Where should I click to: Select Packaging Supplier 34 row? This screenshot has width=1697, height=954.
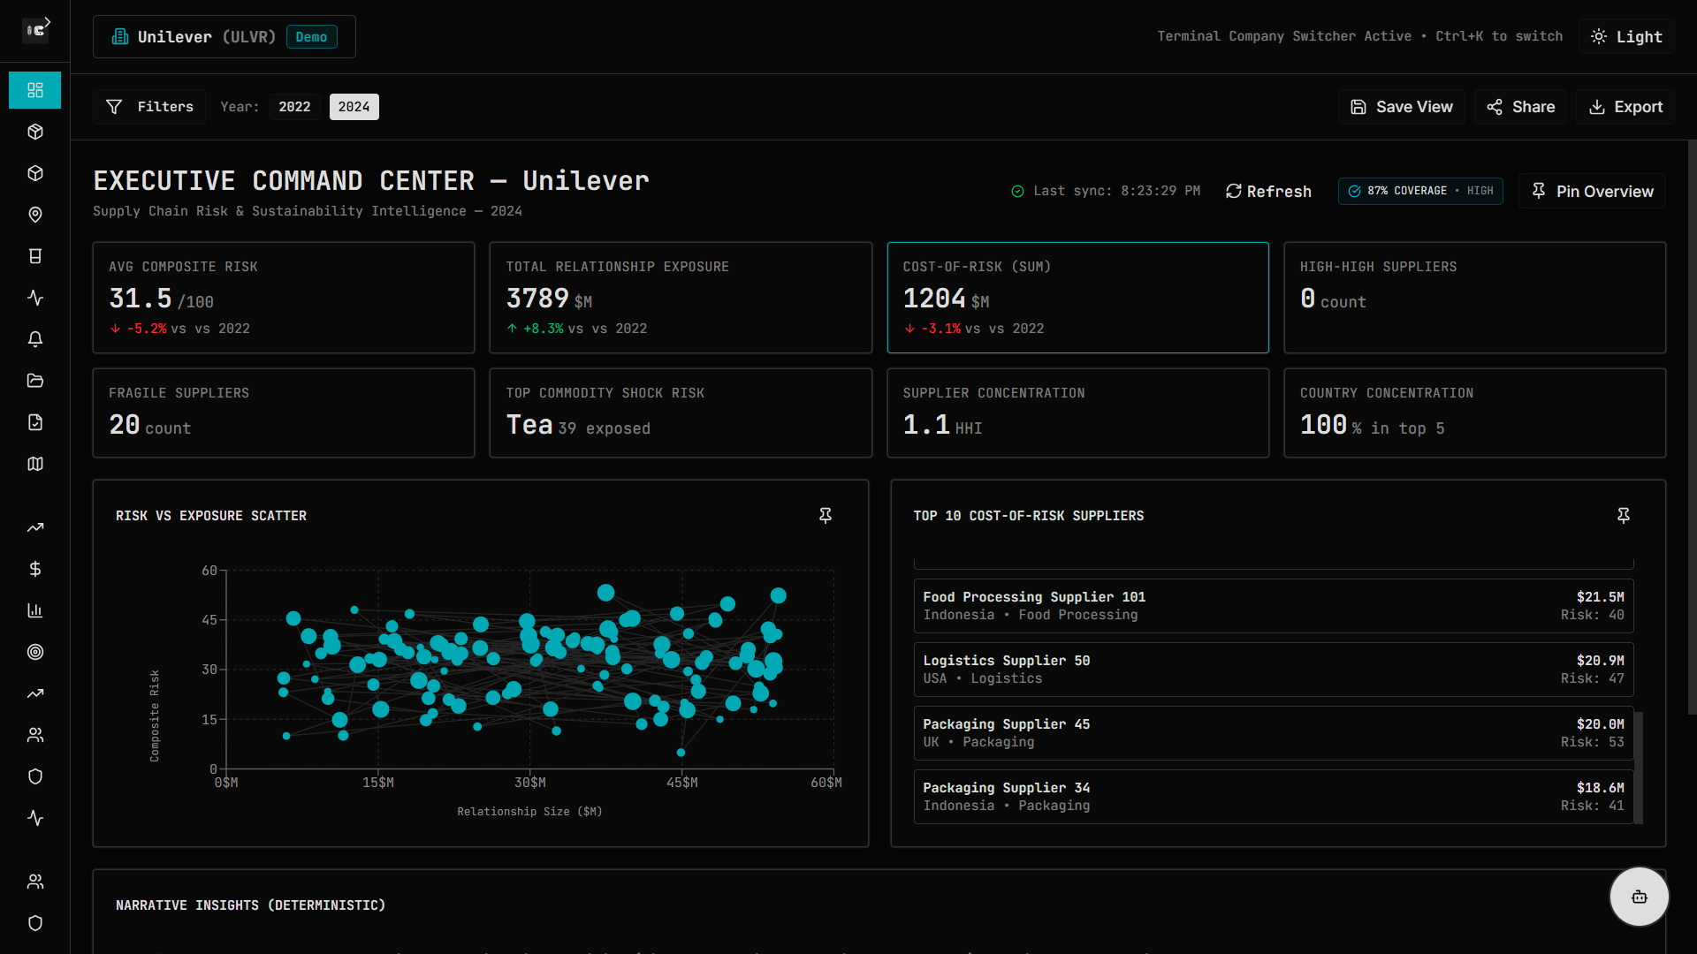tap(1274, 797)
